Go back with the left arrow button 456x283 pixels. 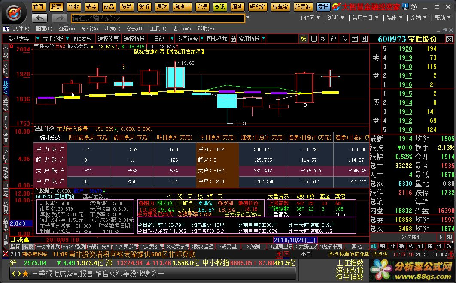coord(40,18)
